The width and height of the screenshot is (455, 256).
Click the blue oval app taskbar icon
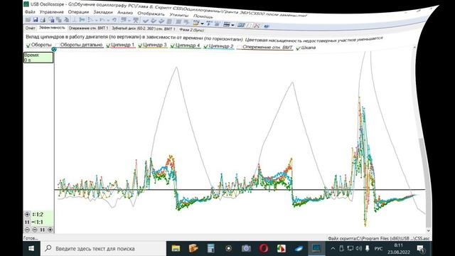point(299,248)
